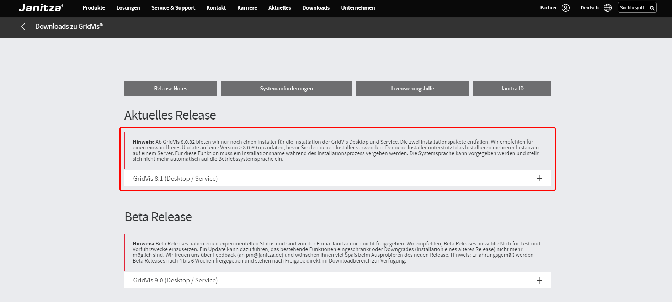Viewport: 672px width, 302px height.
Task: Open the Partner user account icon
Action: click(x=566, y=8)
